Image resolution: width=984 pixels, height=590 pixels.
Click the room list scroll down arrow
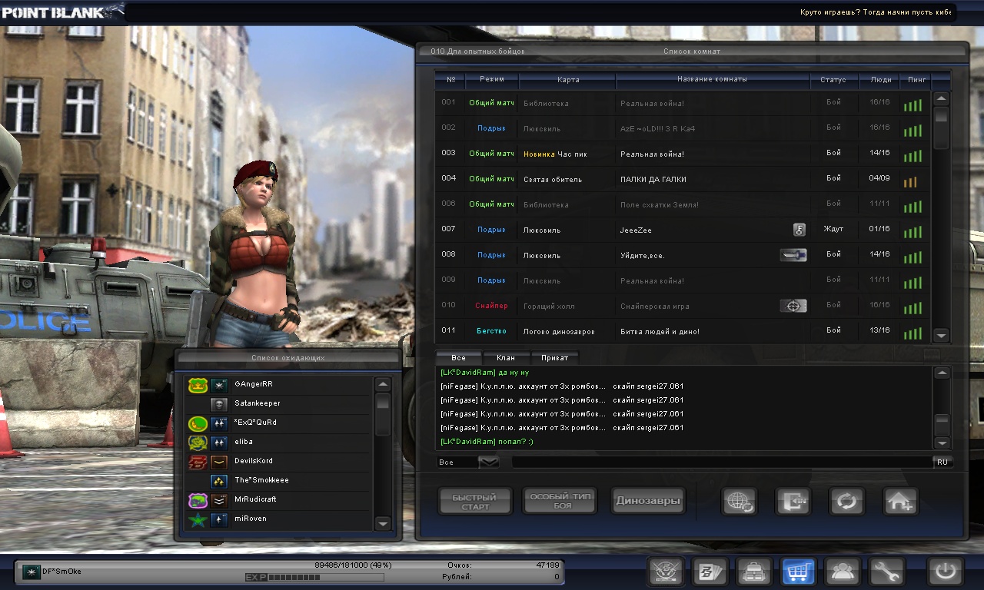point(942,335)
